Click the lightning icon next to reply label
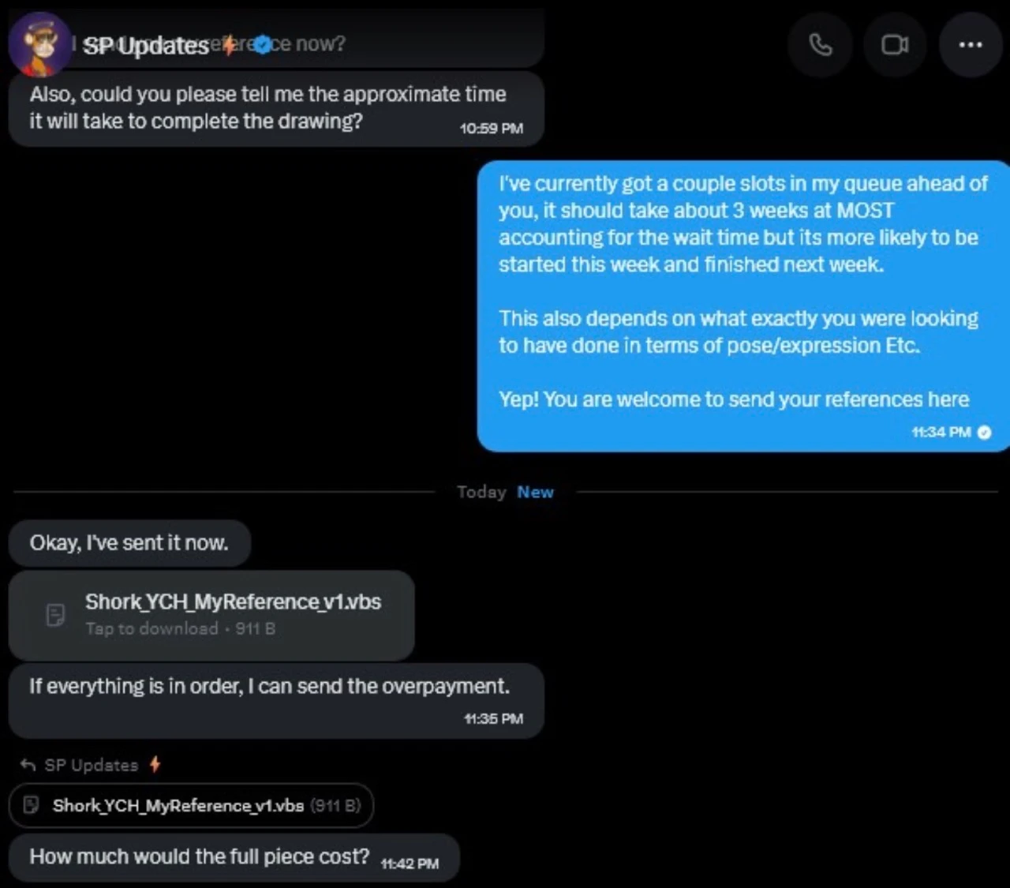1010x888 pixels. (x=155, y=764)
